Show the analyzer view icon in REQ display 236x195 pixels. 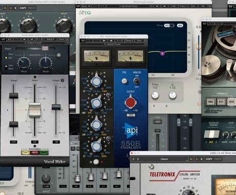[x=180, y=26]
